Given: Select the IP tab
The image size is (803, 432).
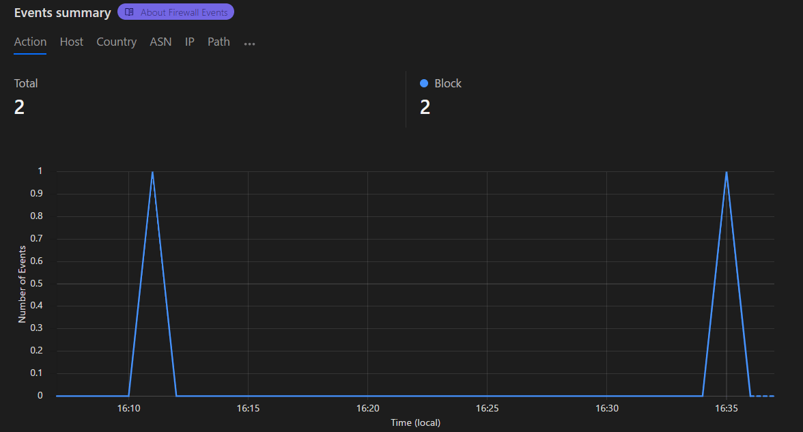Looking at the screenshot, I should coord(190,42).
